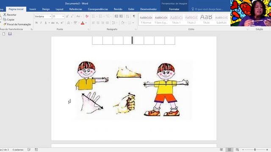Apply subscript formatting
Viewport: 271px width, 152px height.
(x=58, y=23)
